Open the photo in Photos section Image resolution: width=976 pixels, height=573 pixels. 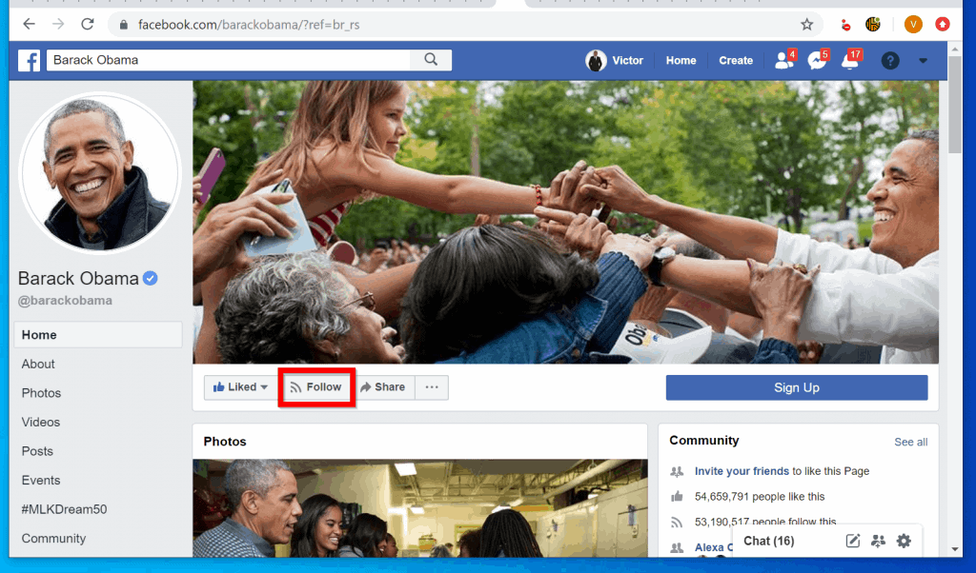coord(420,507)
